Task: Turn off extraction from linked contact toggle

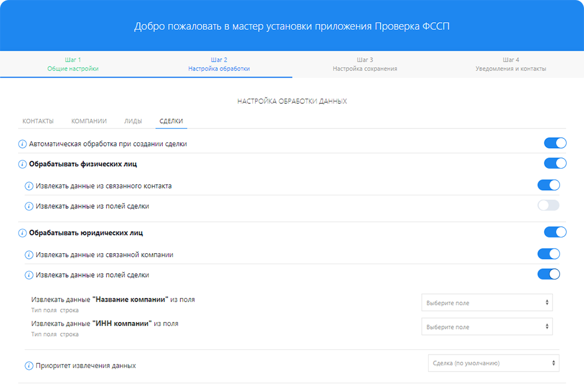Action: (548, 185)
